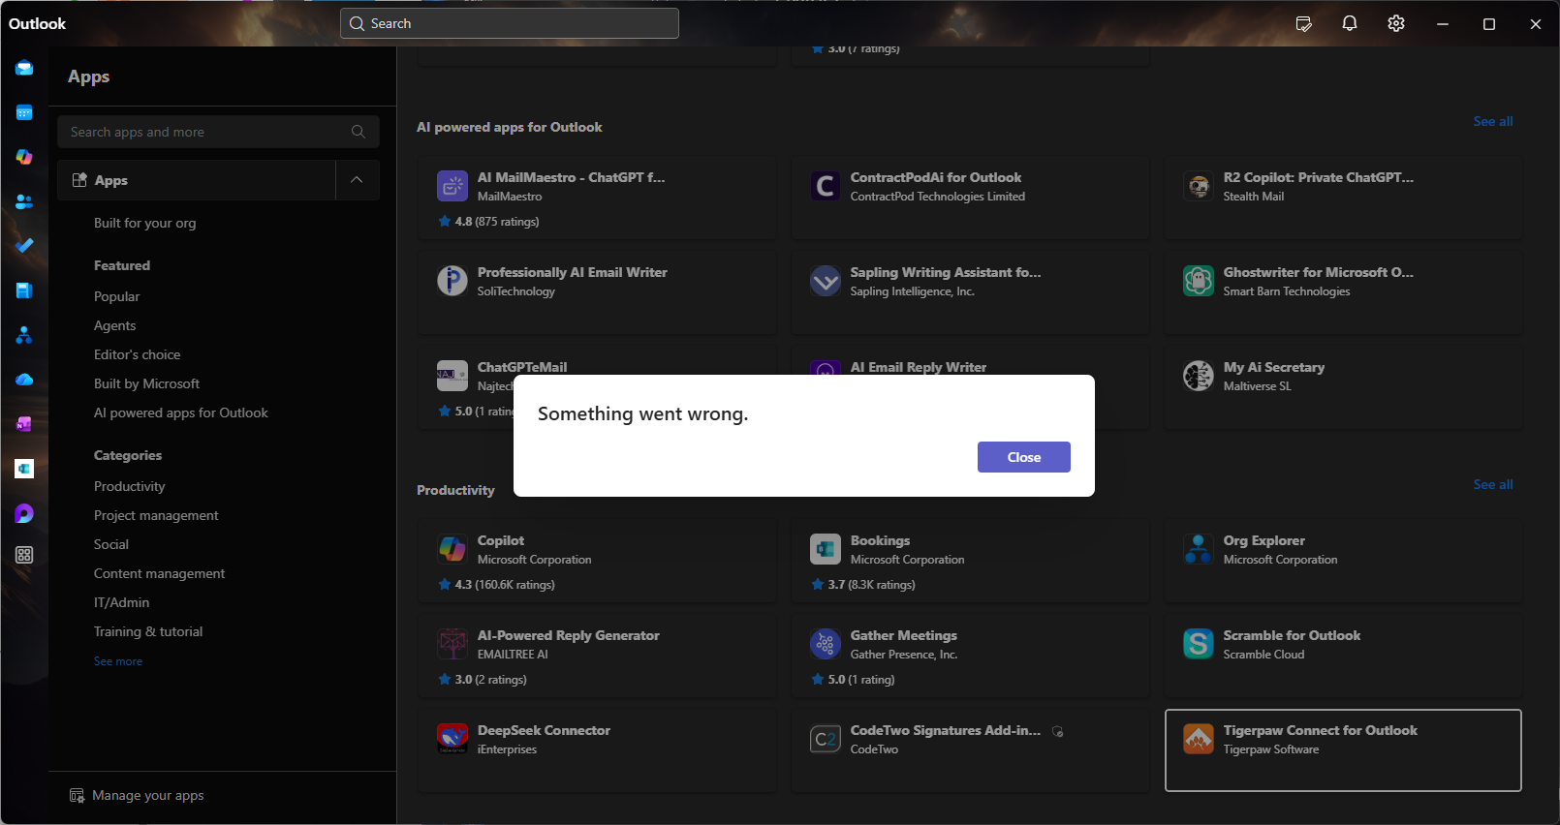Open OneNote icon in sidebar
The image size is (1560, 825).
point(24,424)
